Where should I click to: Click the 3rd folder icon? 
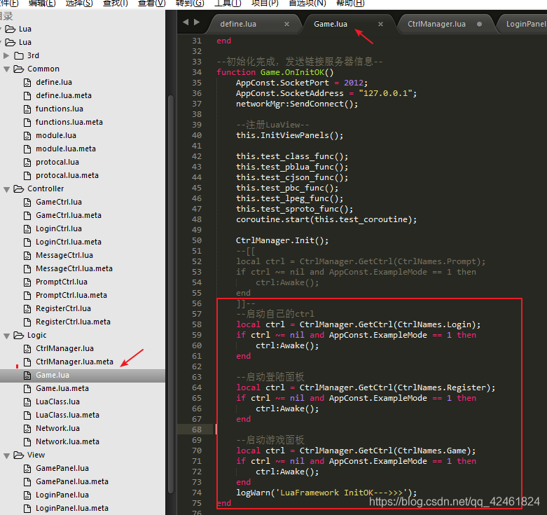pos(19,55)
